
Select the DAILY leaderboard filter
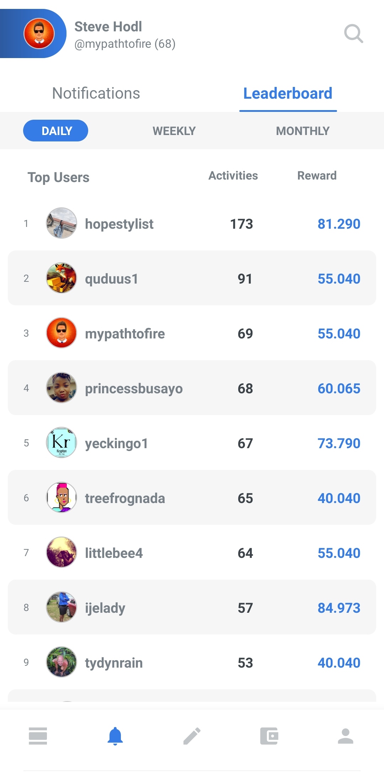56,131
